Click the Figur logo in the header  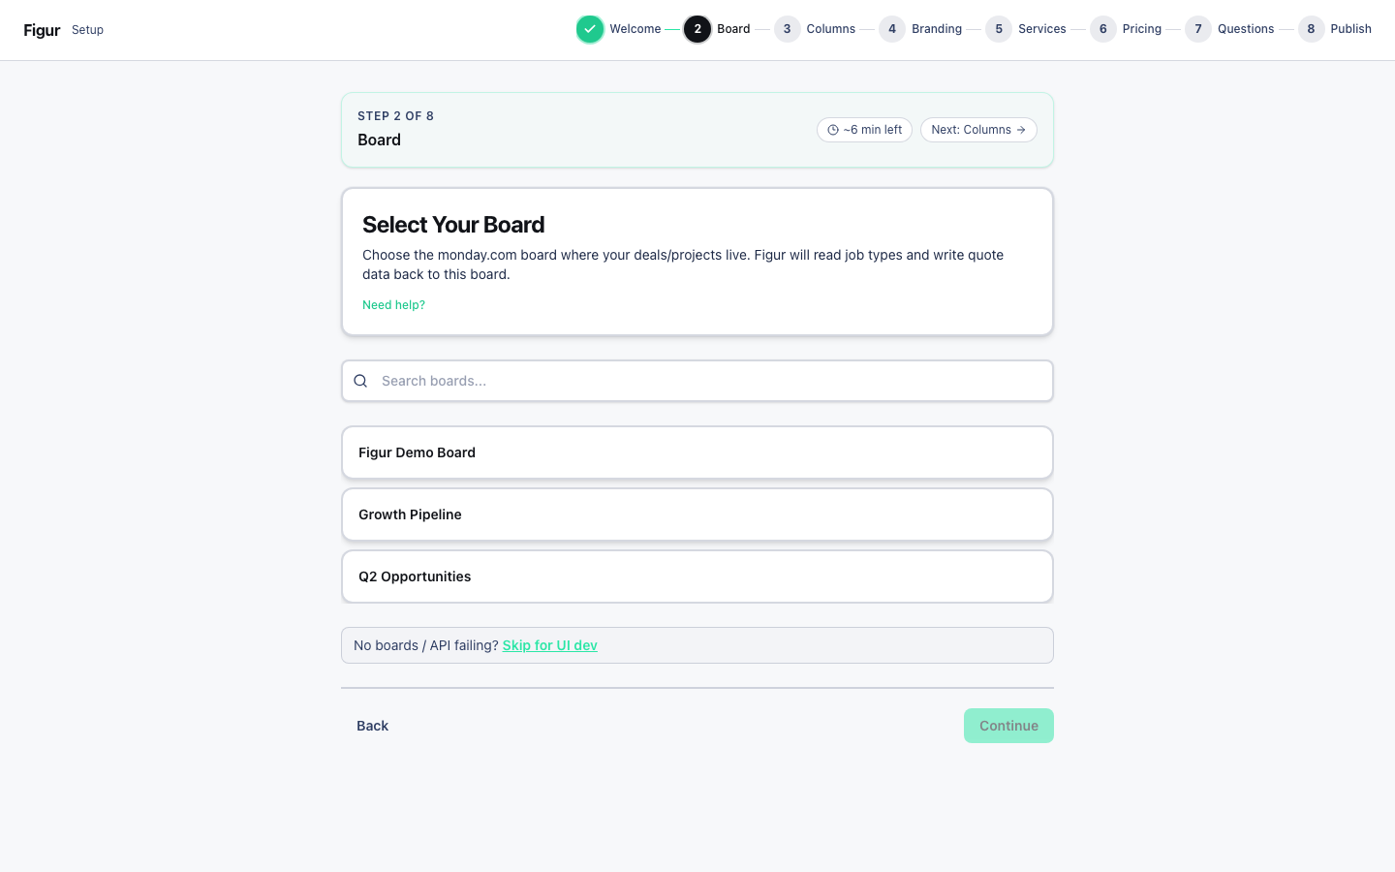tap(42, 29)
